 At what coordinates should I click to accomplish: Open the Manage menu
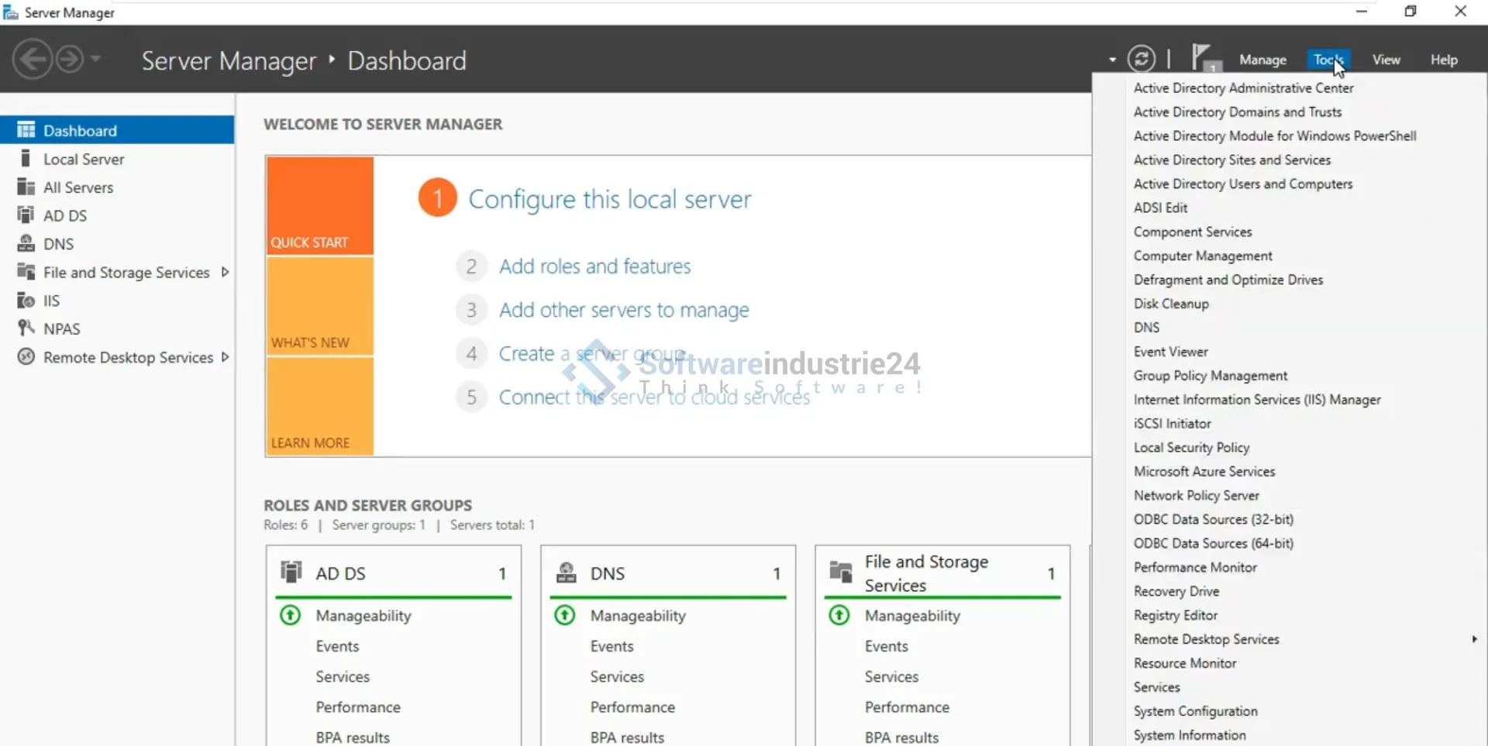pos(1262,60)
